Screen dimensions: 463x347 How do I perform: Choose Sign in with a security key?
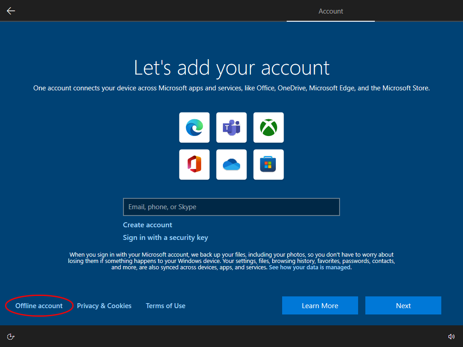click(x=165, y=238)
